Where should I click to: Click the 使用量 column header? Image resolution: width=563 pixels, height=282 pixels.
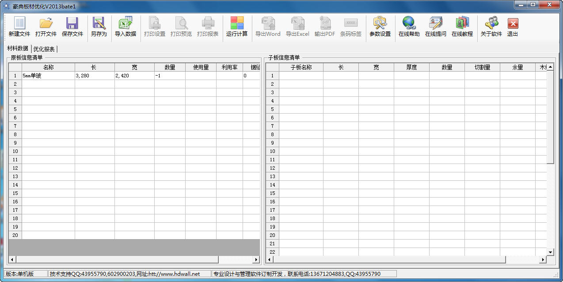click(x=201, y=67)
